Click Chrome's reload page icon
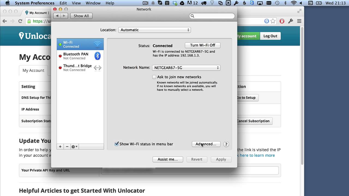This screenshot has height=196, width=349. [x=20, y=21]
